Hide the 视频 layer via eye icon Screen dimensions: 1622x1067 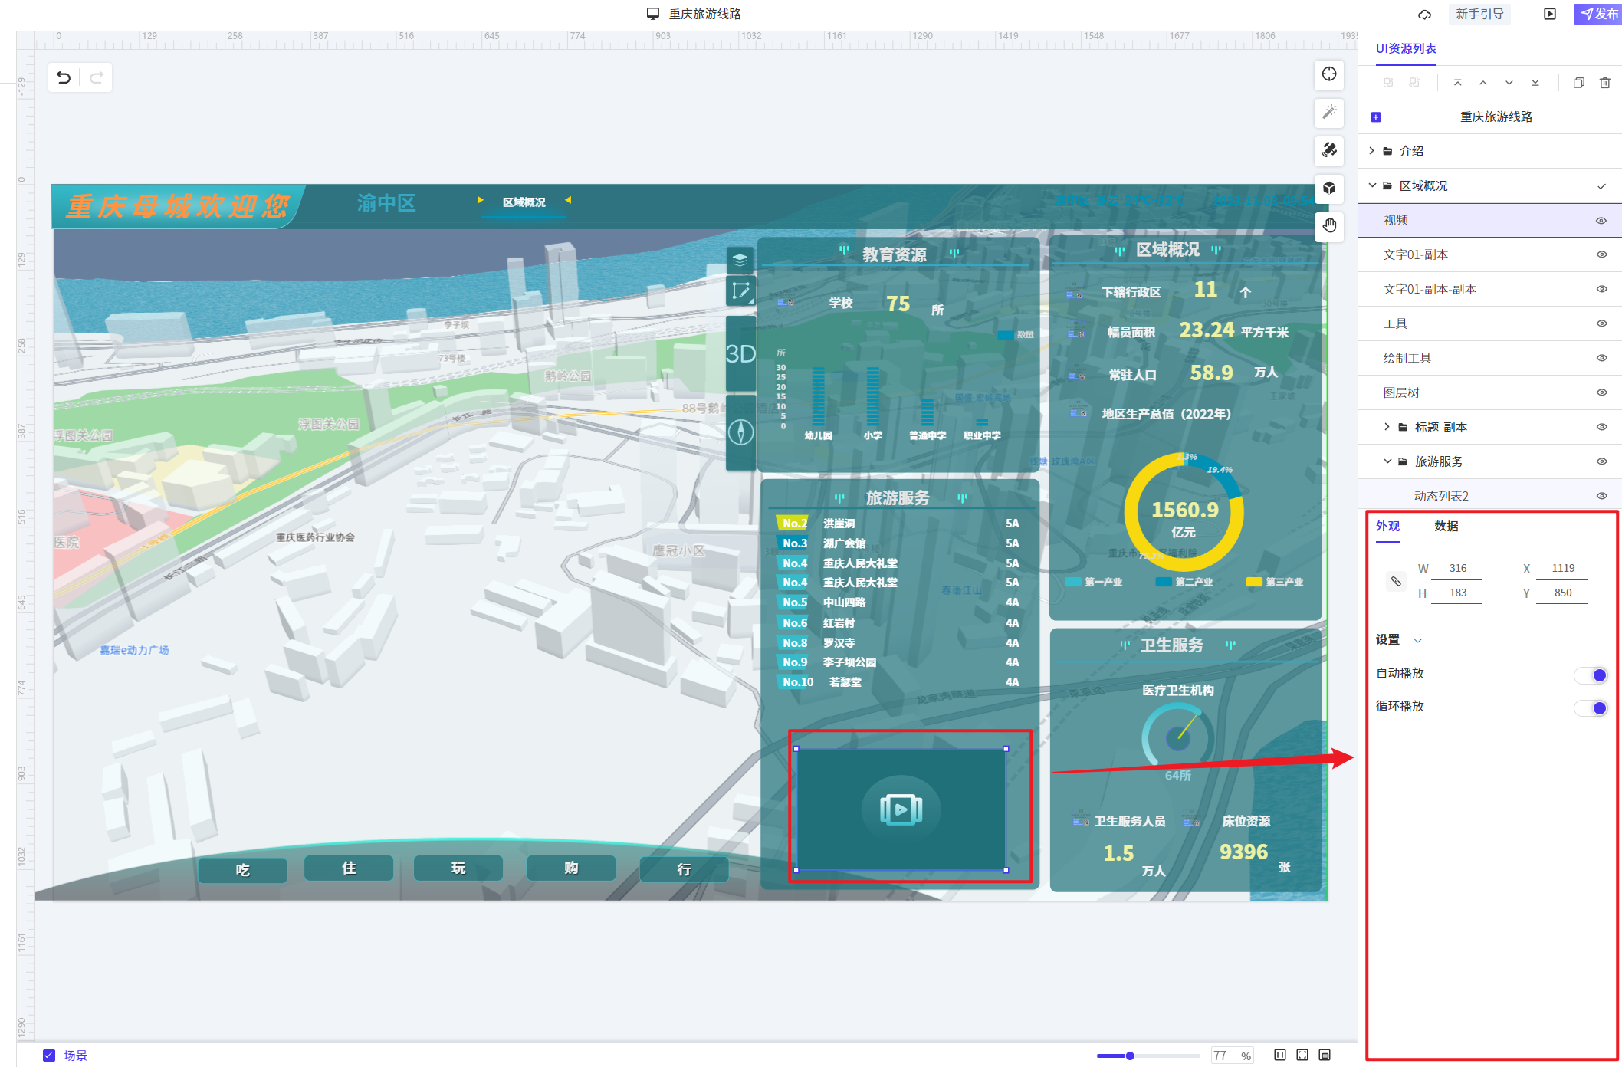[x=1601, y=221]
